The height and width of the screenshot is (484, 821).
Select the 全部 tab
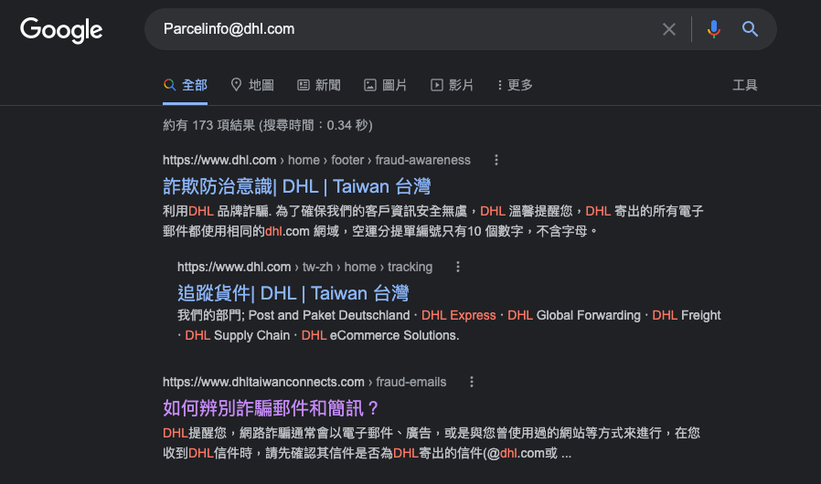pyautogui.click(x=186, y=85)
